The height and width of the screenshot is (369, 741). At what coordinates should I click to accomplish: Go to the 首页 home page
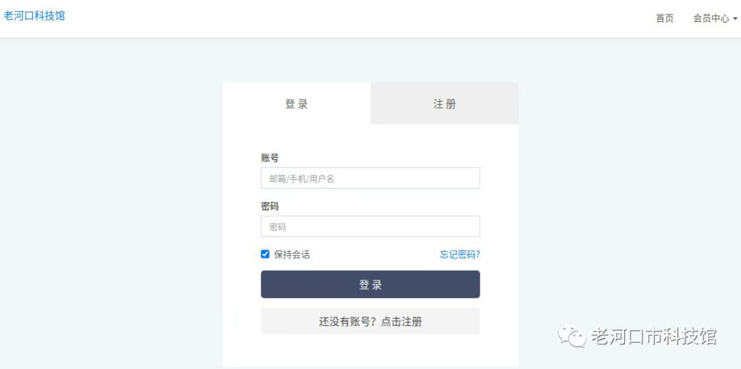[664, 19]
